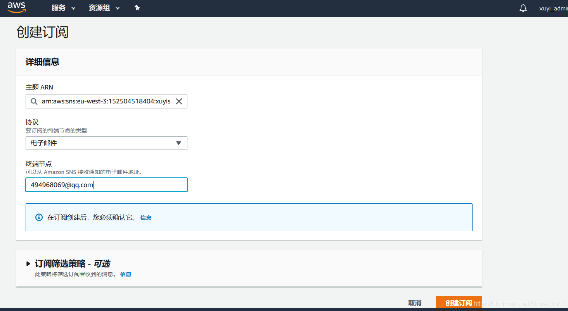Click the 详细信息 section header

pyautogui.click(x=42, y=62)
